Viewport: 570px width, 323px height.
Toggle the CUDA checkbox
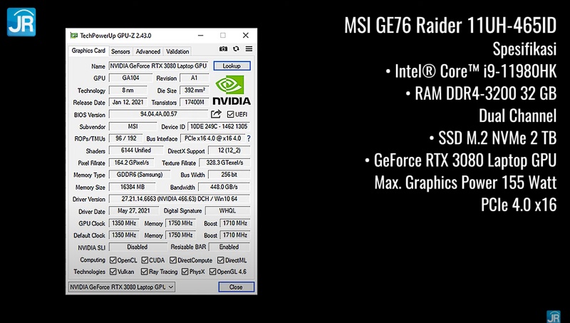pos(145,260)
